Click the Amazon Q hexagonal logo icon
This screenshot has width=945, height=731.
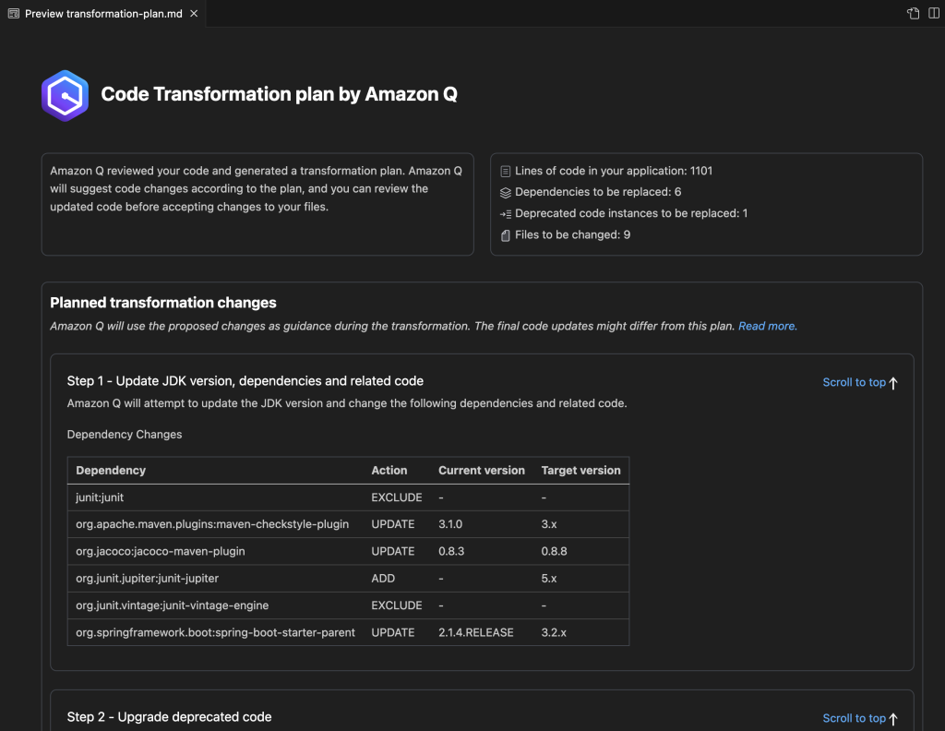click(65, 94)
